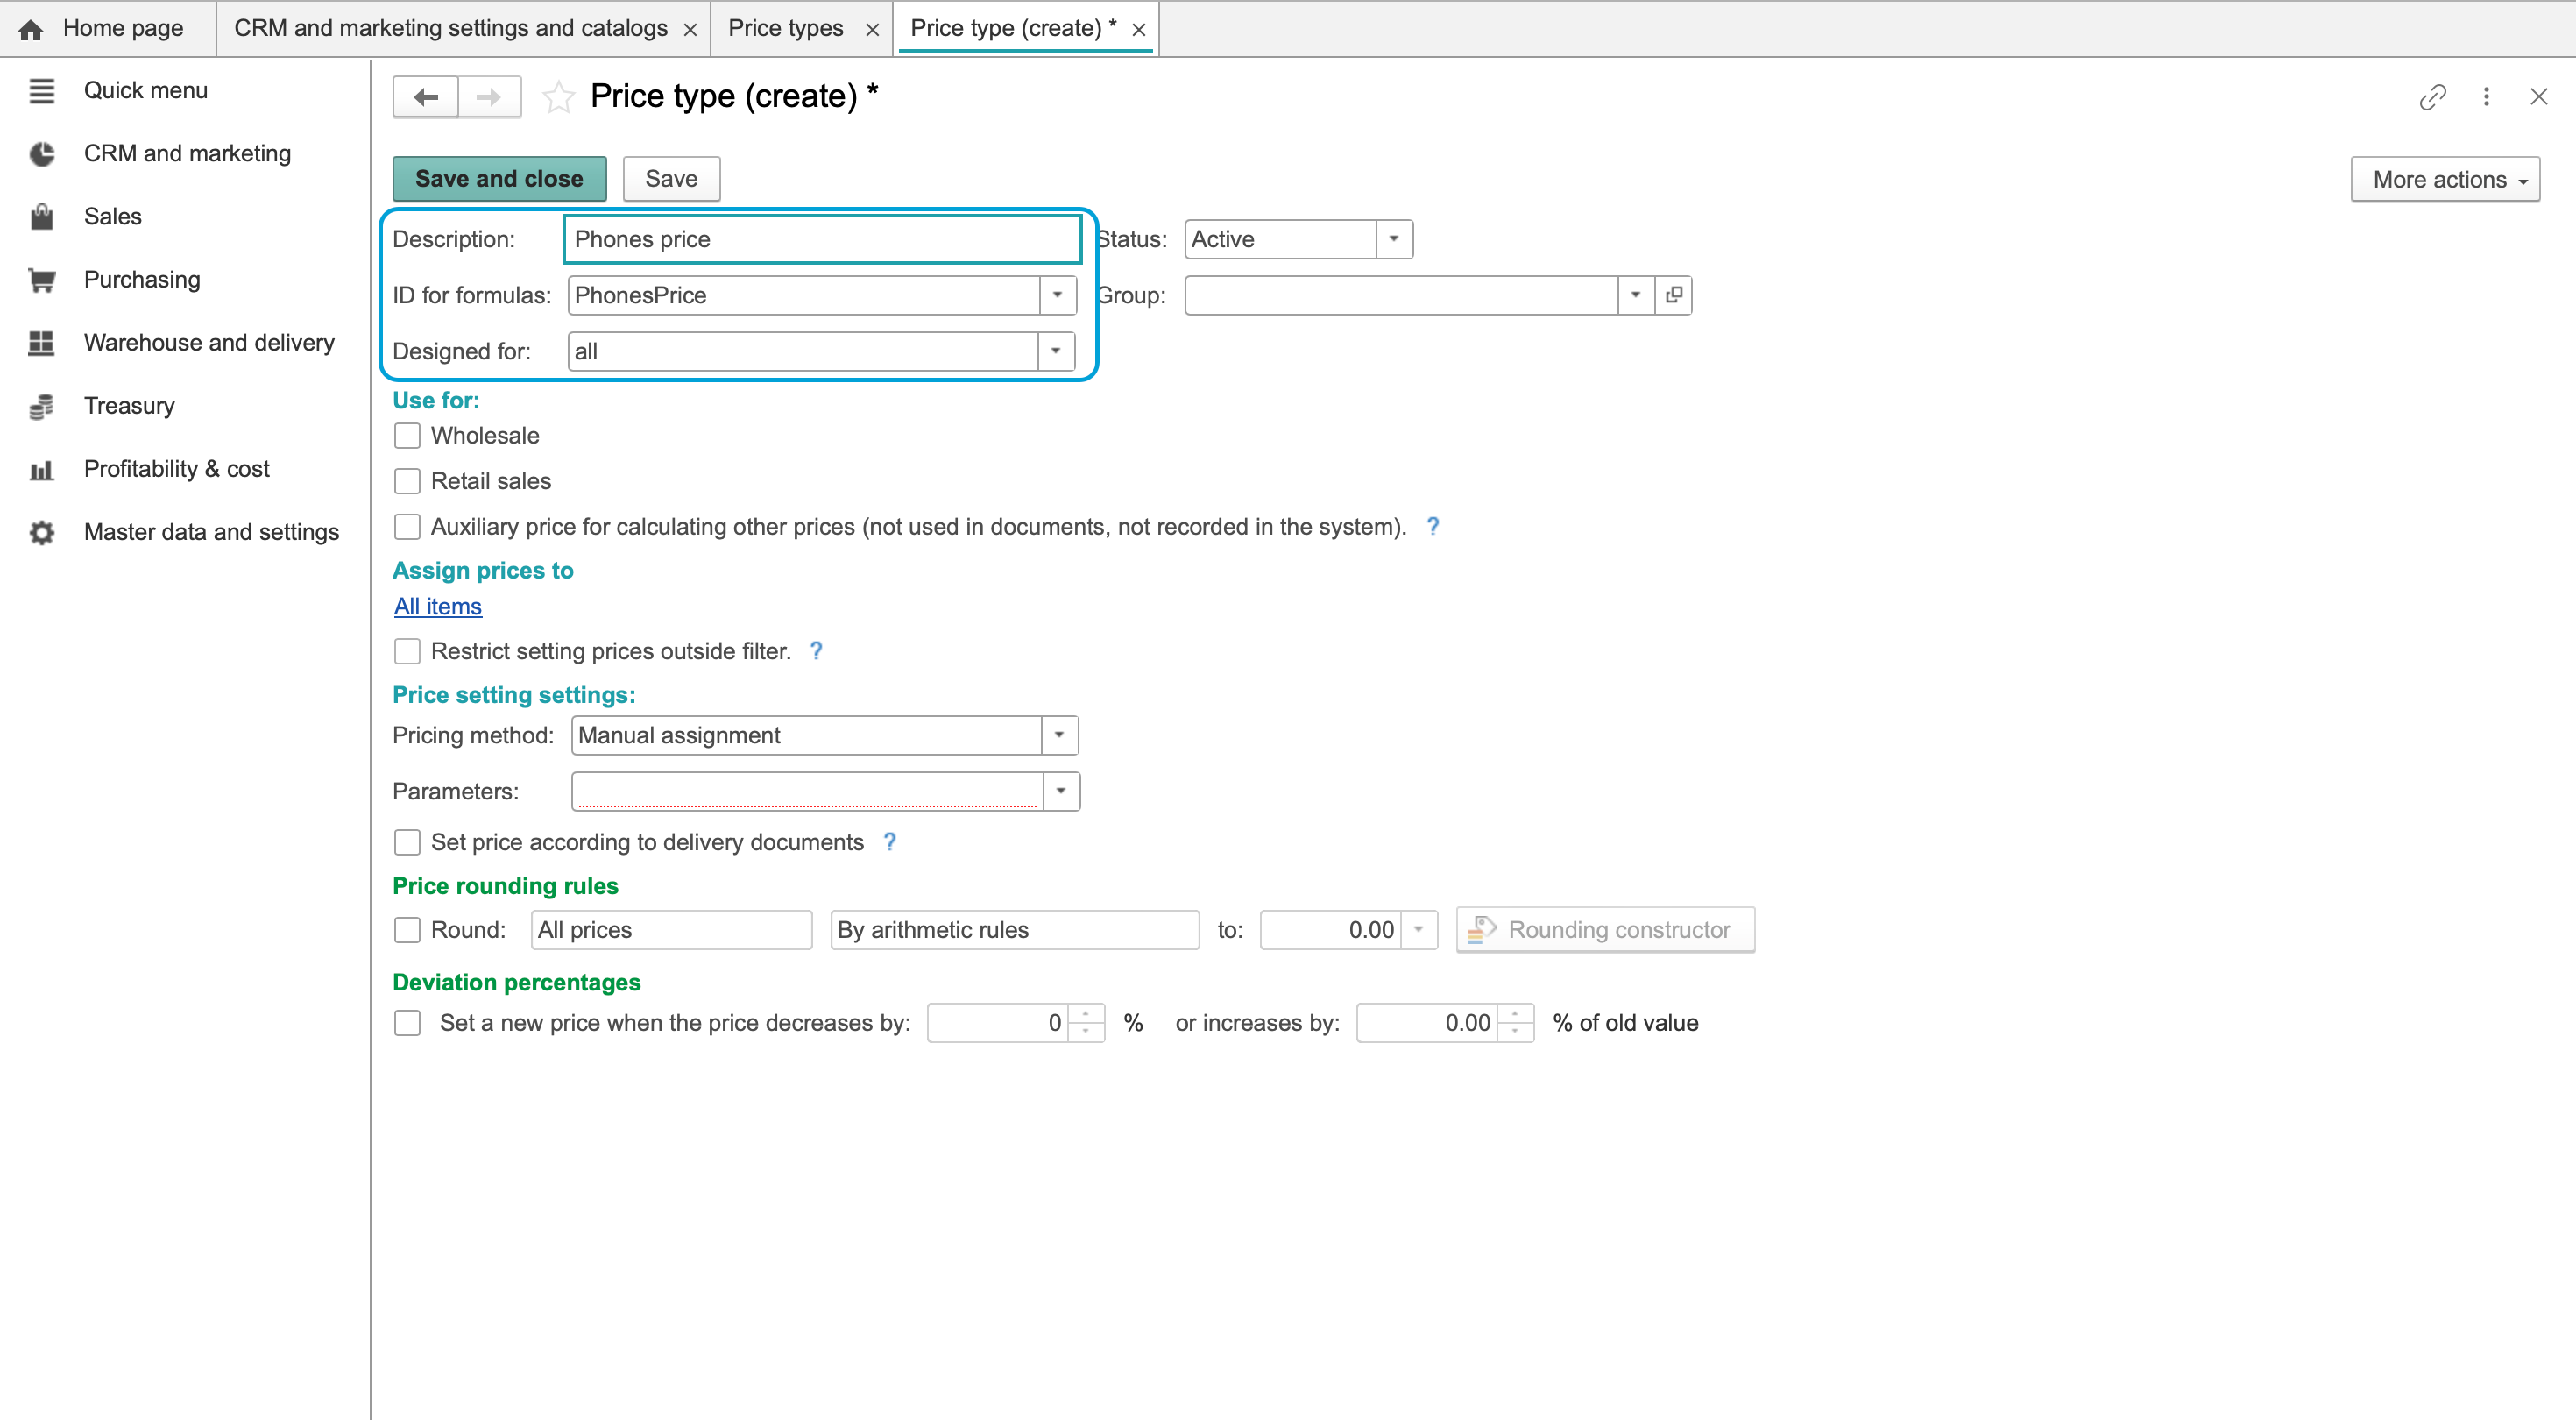The height and width of the screenshot is (1420, 2576).
Task: Click the Purchasing cart icon
Action: pos(41,280)
